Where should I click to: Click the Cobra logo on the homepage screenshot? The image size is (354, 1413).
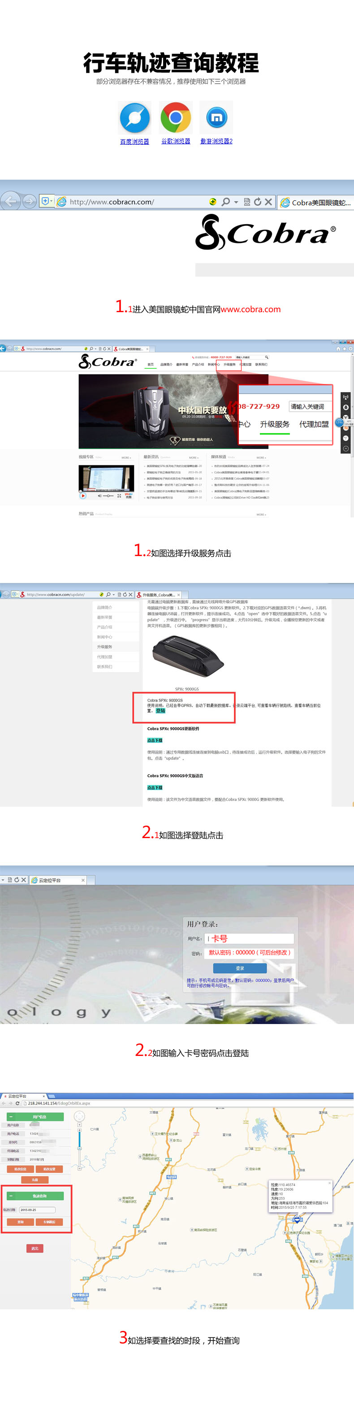108,362
